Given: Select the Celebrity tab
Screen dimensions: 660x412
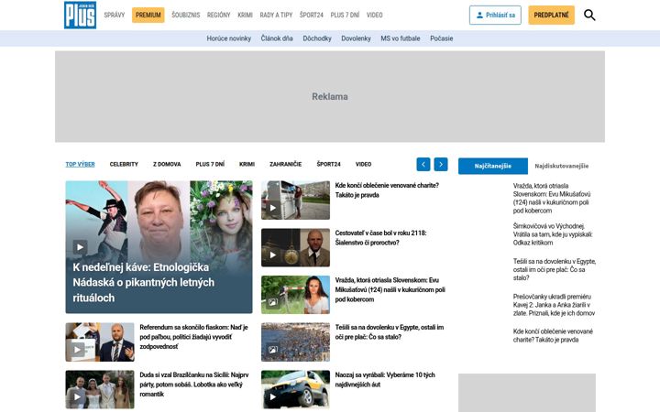Looking at the screenshot, I should (x=124, y=165).
